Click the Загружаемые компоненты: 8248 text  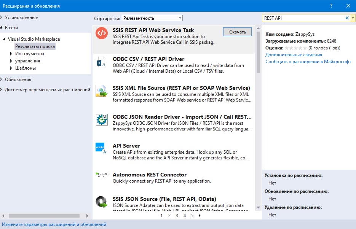[301, 41]
